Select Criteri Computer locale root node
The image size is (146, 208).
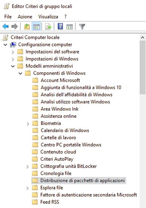tap(35, 37)
